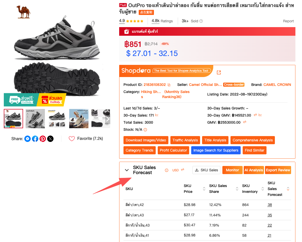
Task: Show next product thumbnails with right arrow
Action: (x=108, y=119)
